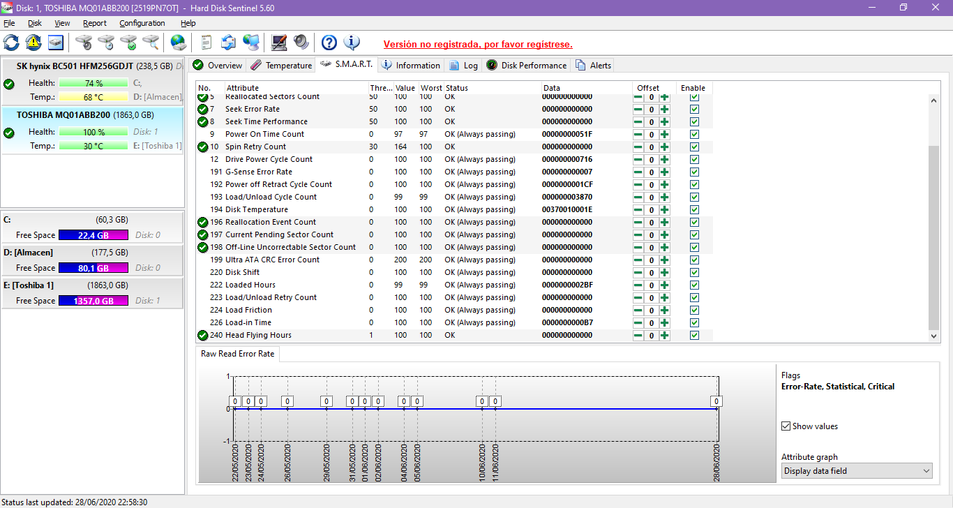Toggle Enable checkbox for Load/Unload Cycle Count
This screenshot has width=953, height=508.
coord(694,197)
